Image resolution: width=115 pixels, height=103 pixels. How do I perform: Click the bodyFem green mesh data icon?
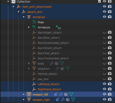[x=68, y=69]
